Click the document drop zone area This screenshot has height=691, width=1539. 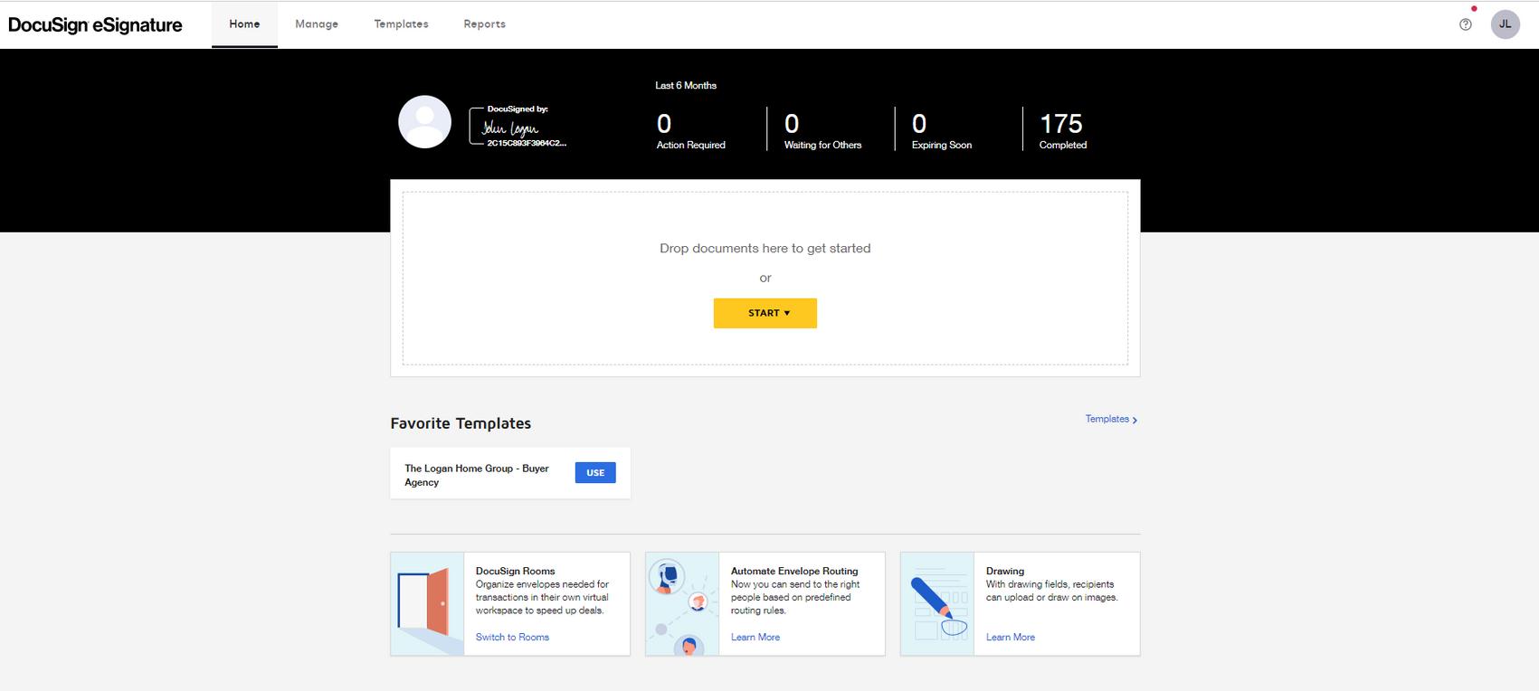[765, 278]
